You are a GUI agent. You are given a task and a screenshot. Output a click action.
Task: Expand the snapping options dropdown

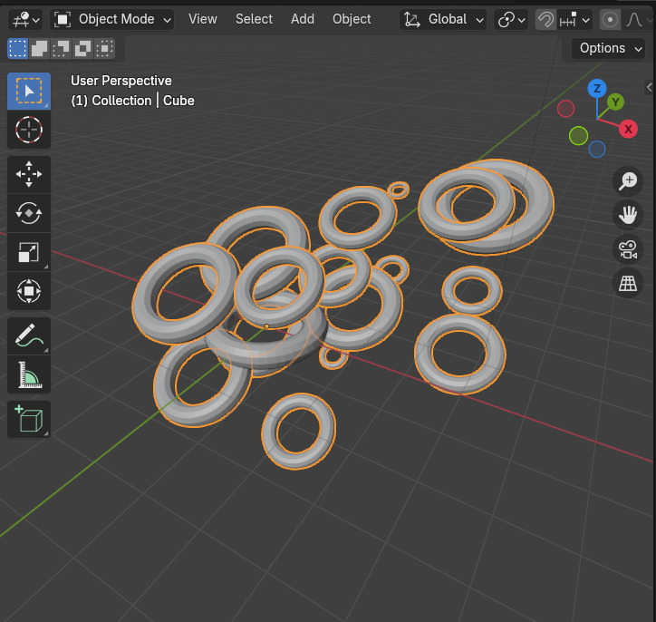(574, 20)
